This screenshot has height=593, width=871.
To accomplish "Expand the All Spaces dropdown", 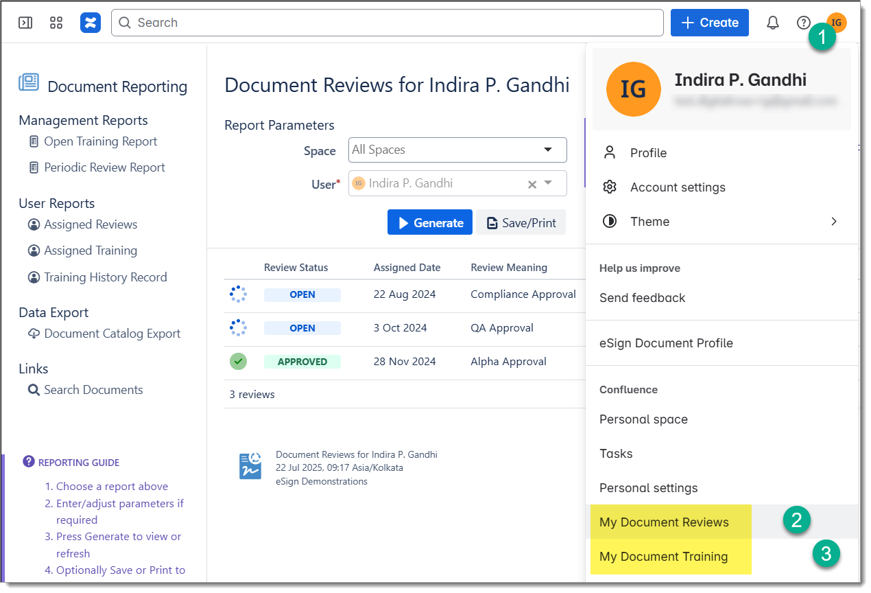I will [x=547, y=150].
